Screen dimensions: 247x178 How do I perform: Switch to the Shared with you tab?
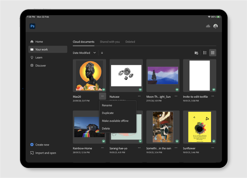coord(110,42)
